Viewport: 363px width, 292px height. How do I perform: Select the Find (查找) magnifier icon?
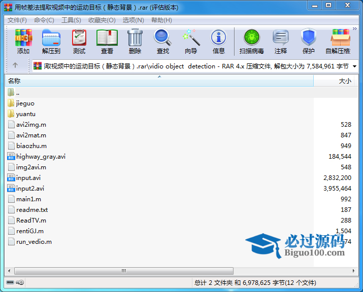163,41
